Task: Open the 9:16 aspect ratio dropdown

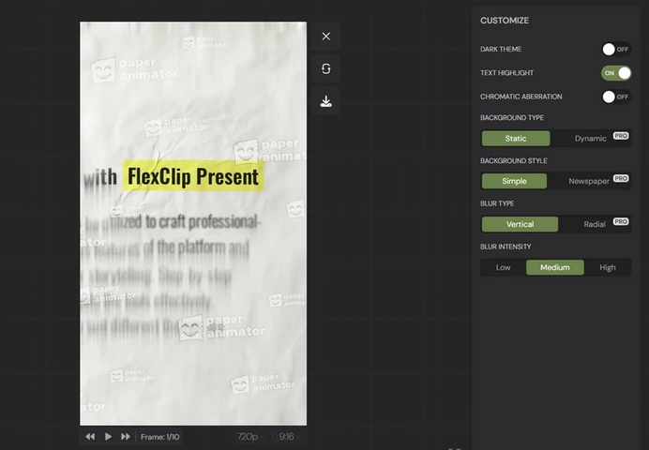Action: click(286, 437)
